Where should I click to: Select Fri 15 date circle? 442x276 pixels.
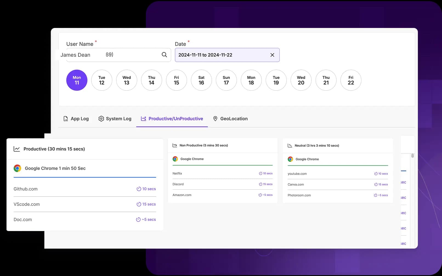pos(176,80)
